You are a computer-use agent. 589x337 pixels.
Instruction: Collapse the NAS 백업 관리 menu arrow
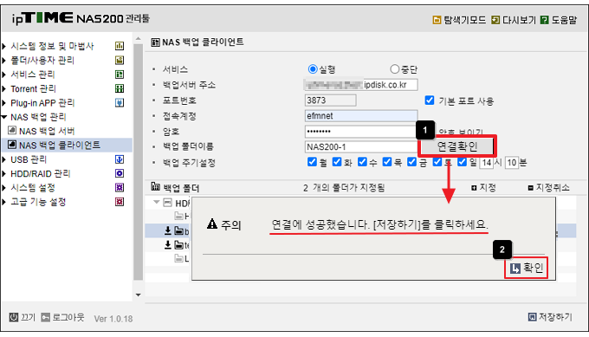click(x=4, y=117)
